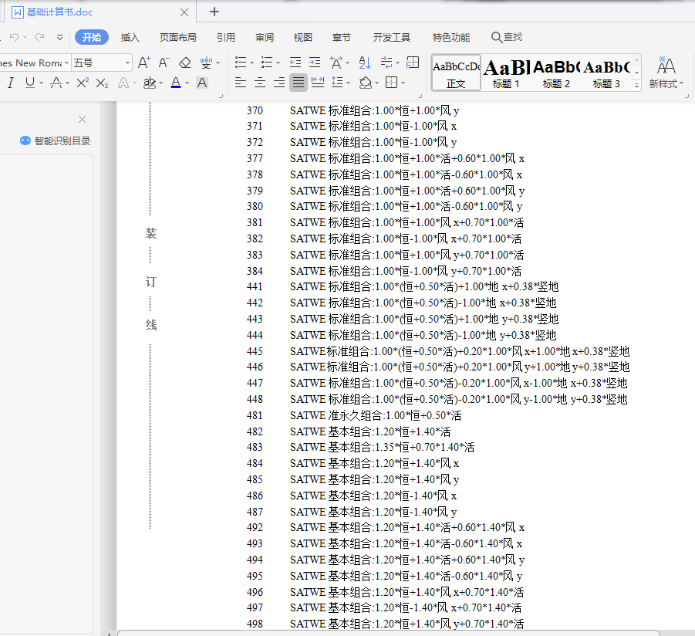Open the 开发工具 tab
Viewport: 695px width, 636px height.
tap(391, 38)
